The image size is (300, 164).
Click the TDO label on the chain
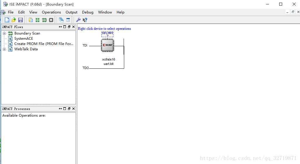coord(86,68)
